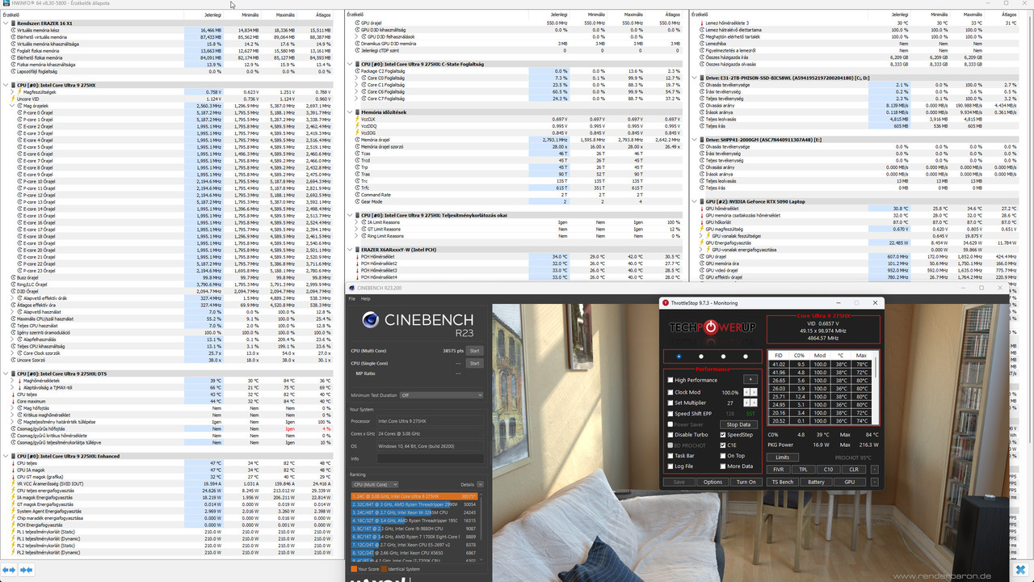Screen dimensions: 1034x582
Task: Click the chip icon of ERAZER X6ARxxxY-W (Intel PCH) header
Action: coord(356,250)
